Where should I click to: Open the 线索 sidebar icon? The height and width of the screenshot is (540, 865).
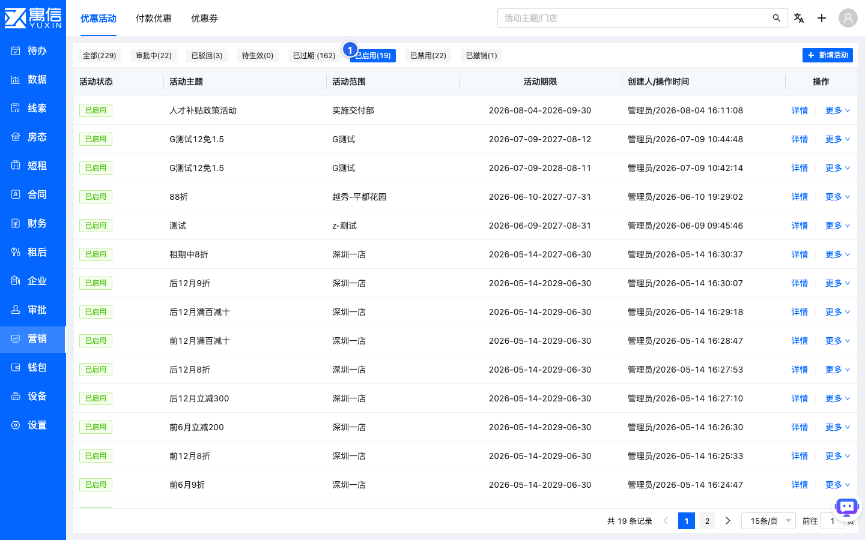16,108
